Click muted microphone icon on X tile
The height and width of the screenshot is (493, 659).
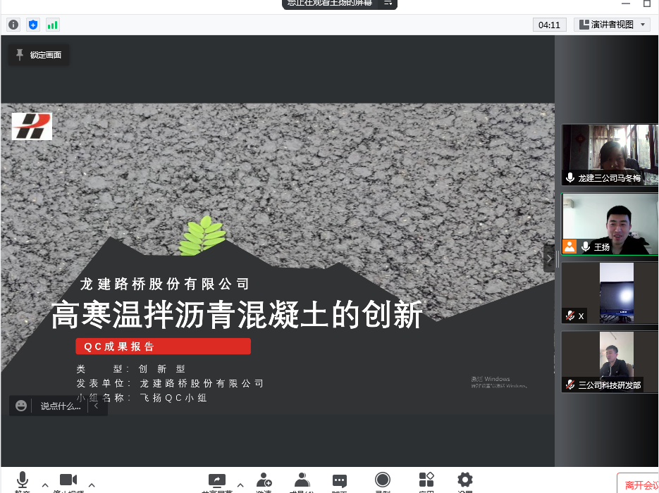(570, 316)
